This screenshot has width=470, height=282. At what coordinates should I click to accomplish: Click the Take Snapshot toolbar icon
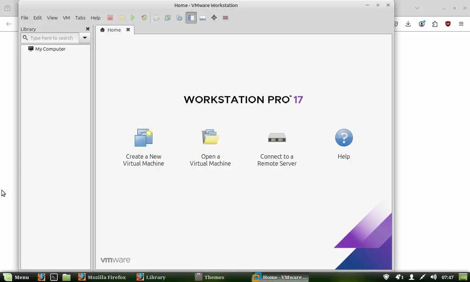pyautogui.click(x=156, y=18)
